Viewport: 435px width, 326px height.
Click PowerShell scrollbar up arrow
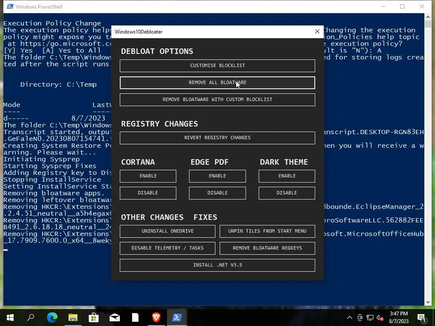pyautogui.click(x=427, y=17)
